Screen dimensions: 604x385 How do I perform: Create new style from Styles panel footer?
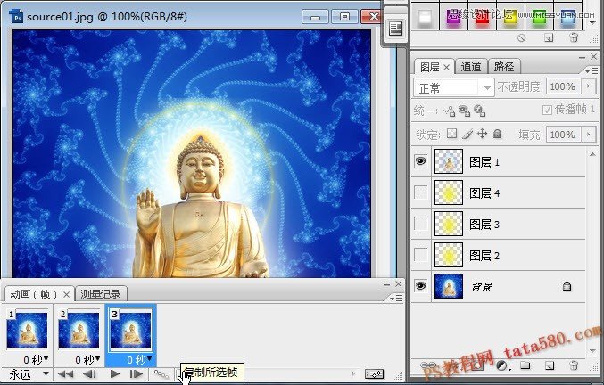click(549, 37)
